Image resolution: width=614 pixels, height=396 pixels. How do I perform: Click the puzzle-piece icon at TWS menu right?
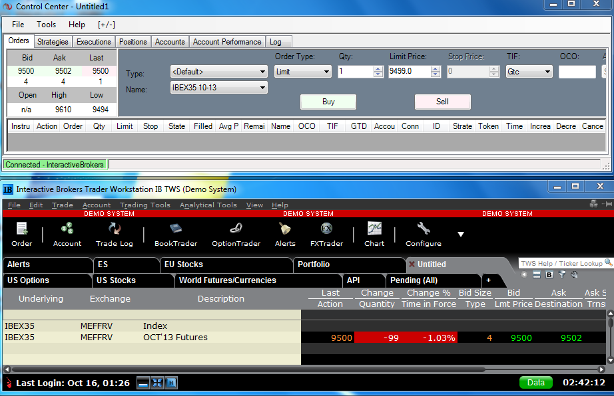click(x=593, y=204)
